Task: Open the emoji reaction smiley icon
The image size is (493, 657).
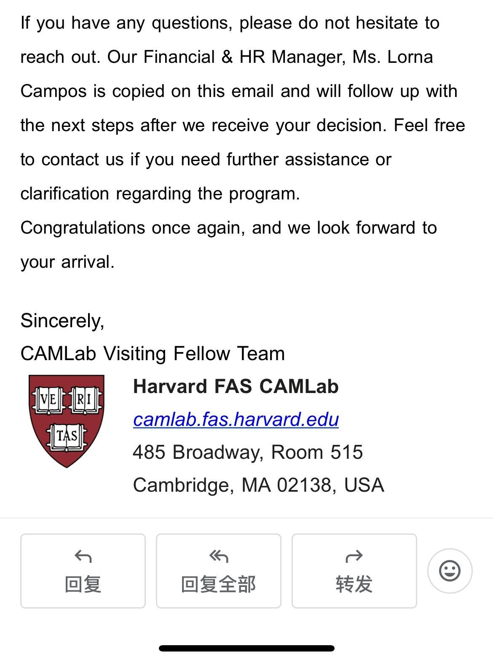Action: pyautogui.click(x=450, y=571)
